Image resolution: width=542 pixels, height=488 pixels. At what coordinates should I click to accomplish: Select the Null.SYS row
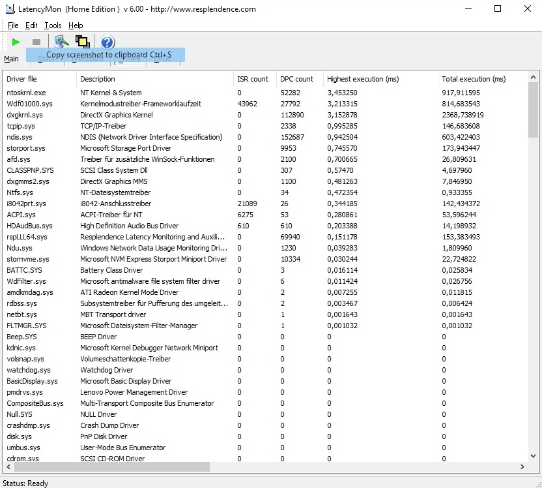266,414
